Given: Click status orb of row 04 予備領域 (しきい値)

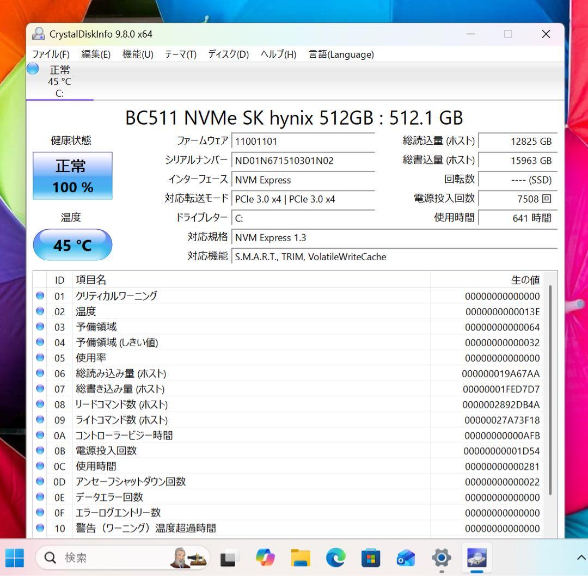Looking at the screenshot, I should coord(40,342).
